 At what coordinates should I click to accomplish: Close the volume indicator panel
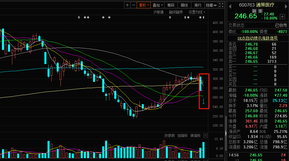205,136
